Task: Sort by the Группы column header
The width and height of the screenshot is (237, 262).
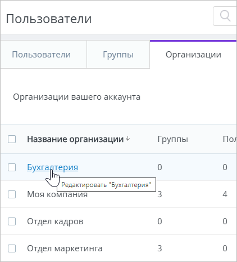Action: coord(172,139)
